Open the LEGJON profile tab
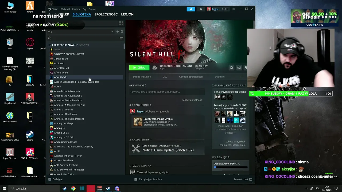Screen dimensions: 342x192 (127, 14)
